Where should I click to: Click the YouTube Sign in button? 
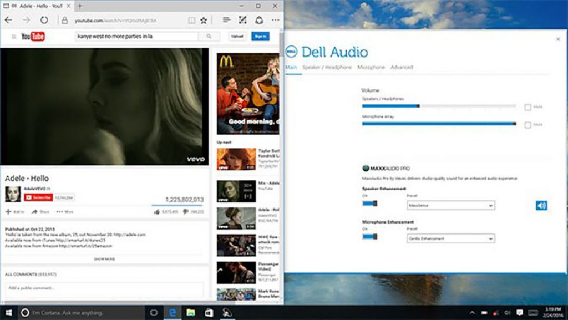click(261, 37)
